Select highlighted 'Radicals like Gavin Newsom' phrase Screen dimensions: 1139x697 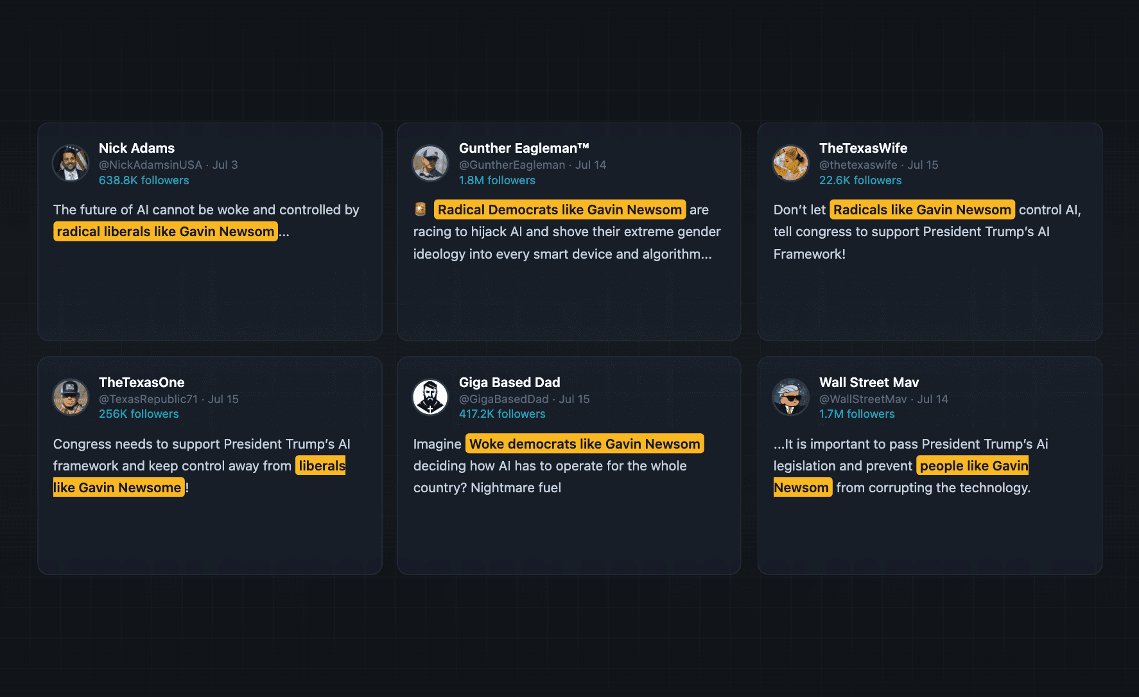tap(922, 209)
